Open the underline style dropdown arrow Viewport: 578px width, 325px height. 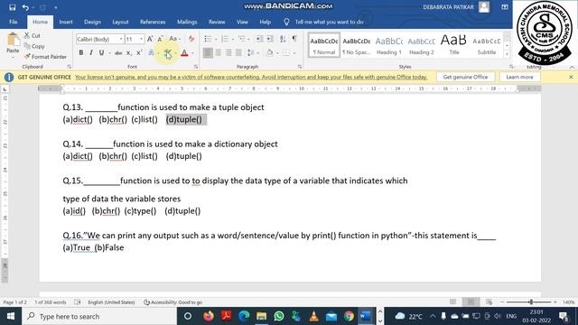pos(109,53)
